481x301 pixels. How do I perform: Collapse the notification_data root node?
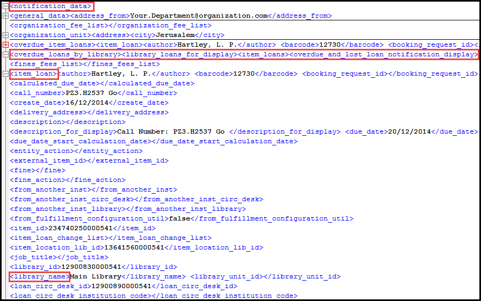coord(5,6)
